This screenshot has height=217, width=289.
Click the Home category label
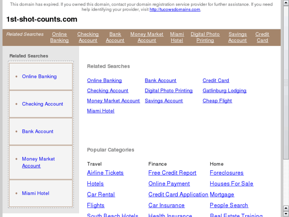pyautogui.click(x=217, y=164)
